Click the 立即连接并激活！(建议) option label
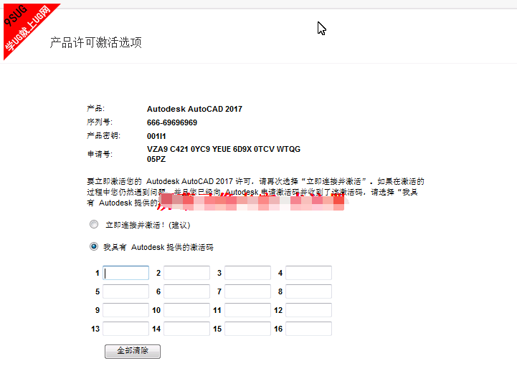The image size is (517, 391). 148,225
